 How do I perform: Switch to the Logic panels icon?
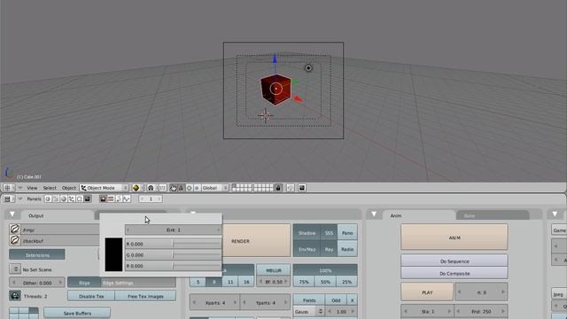47,198
